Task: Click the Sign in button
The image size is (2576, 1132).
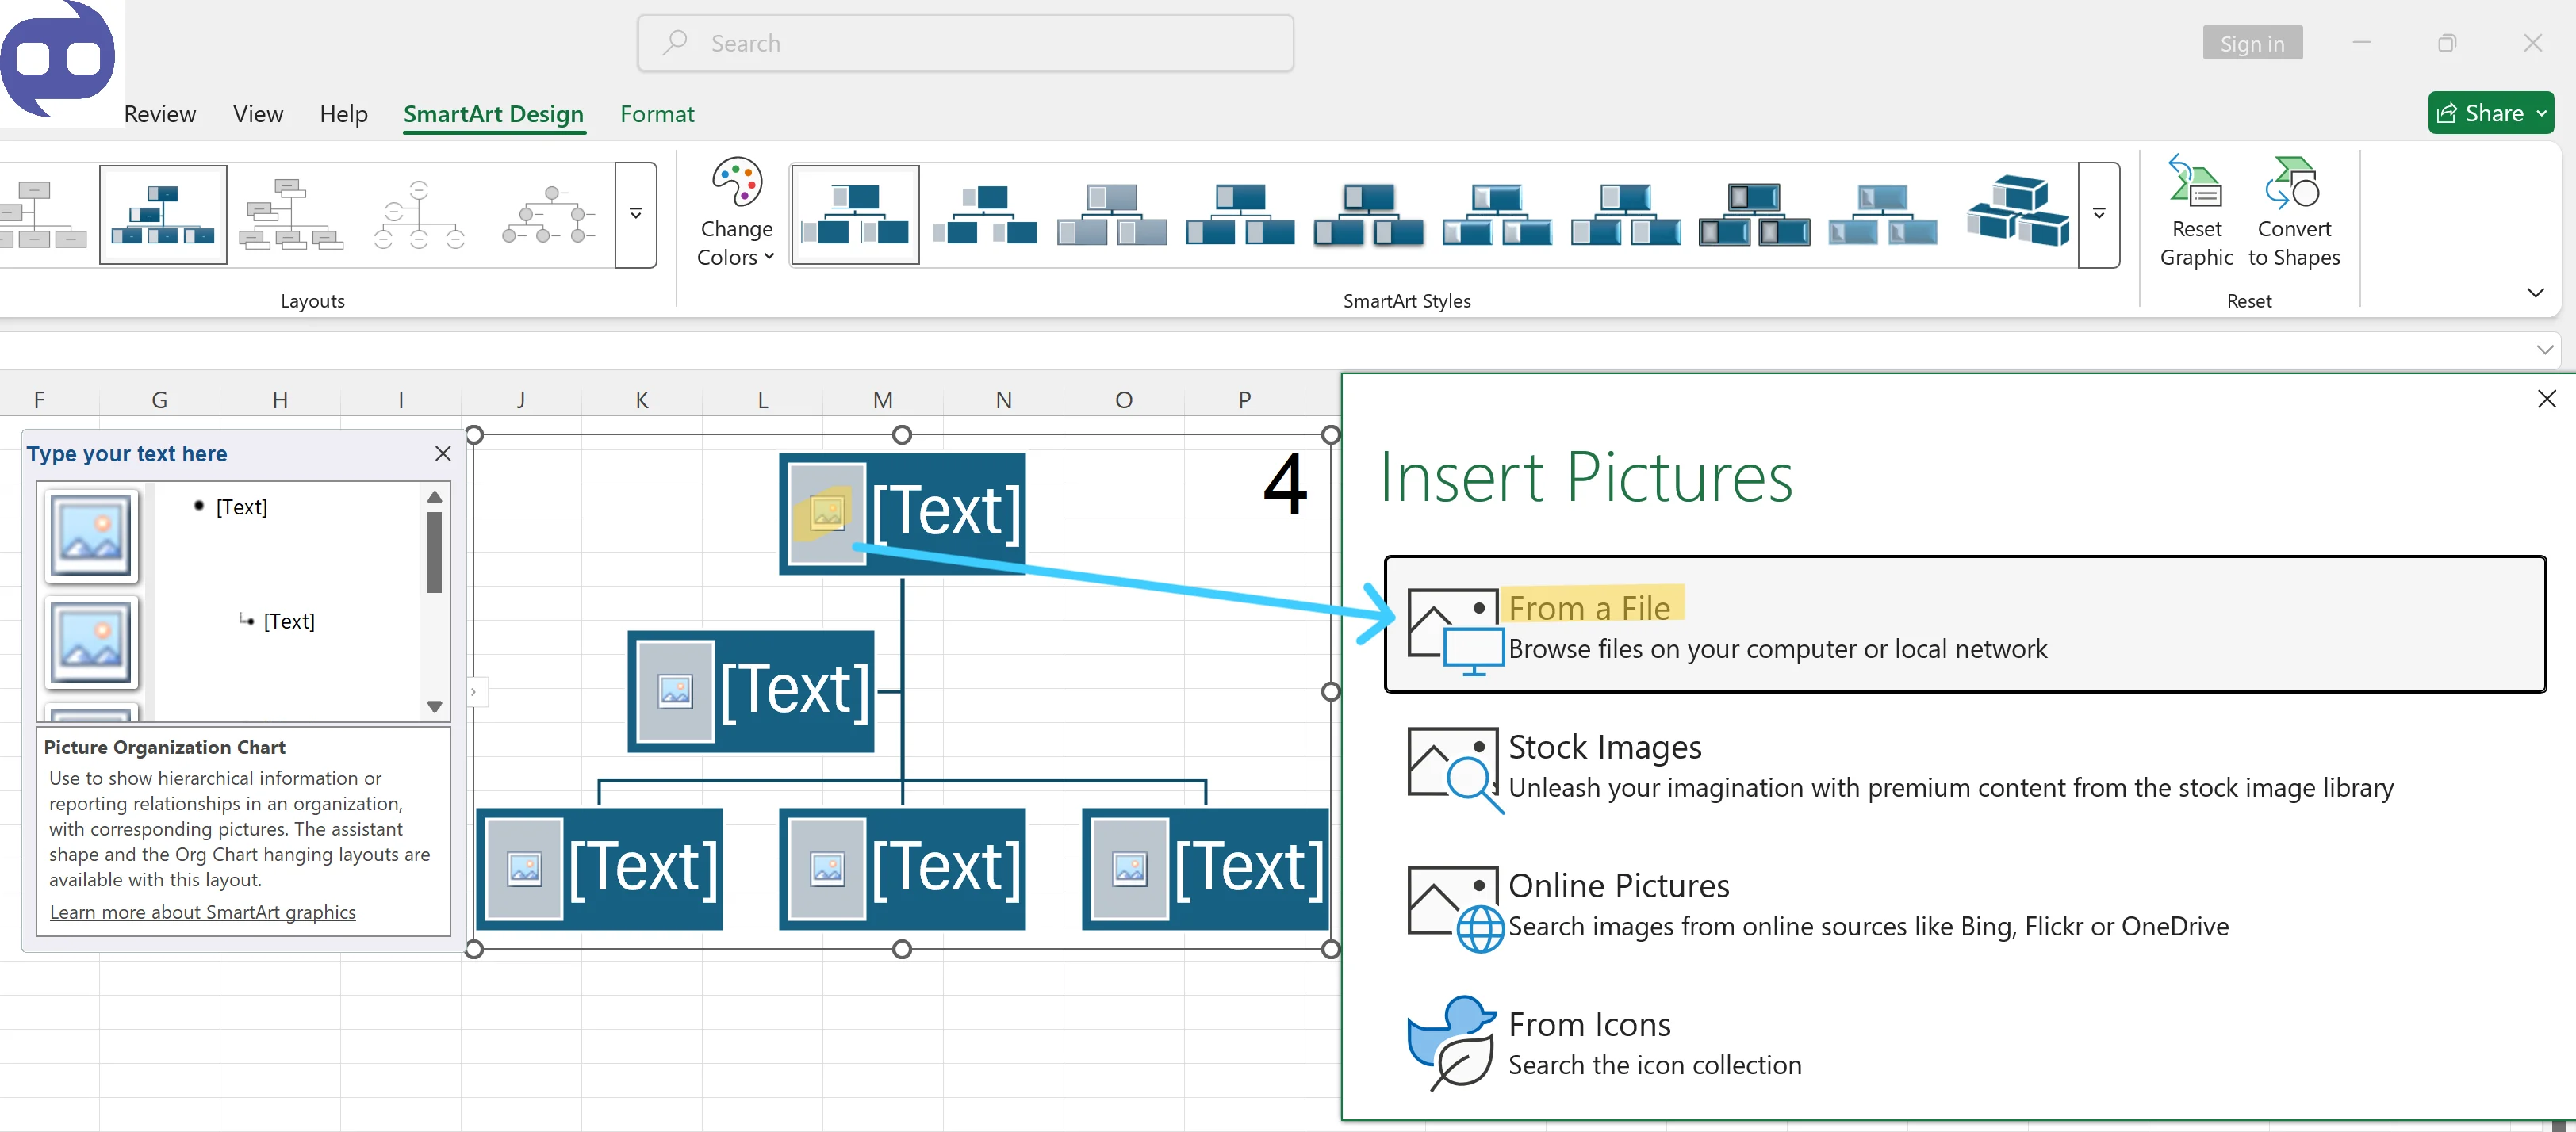Action: [2252, 43]
